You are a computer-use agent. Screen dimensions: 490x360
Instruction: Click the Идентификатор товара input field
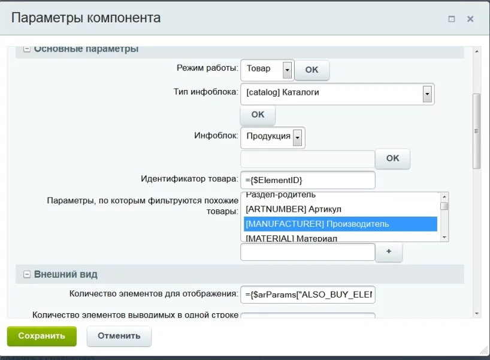[x=307, y=180]
